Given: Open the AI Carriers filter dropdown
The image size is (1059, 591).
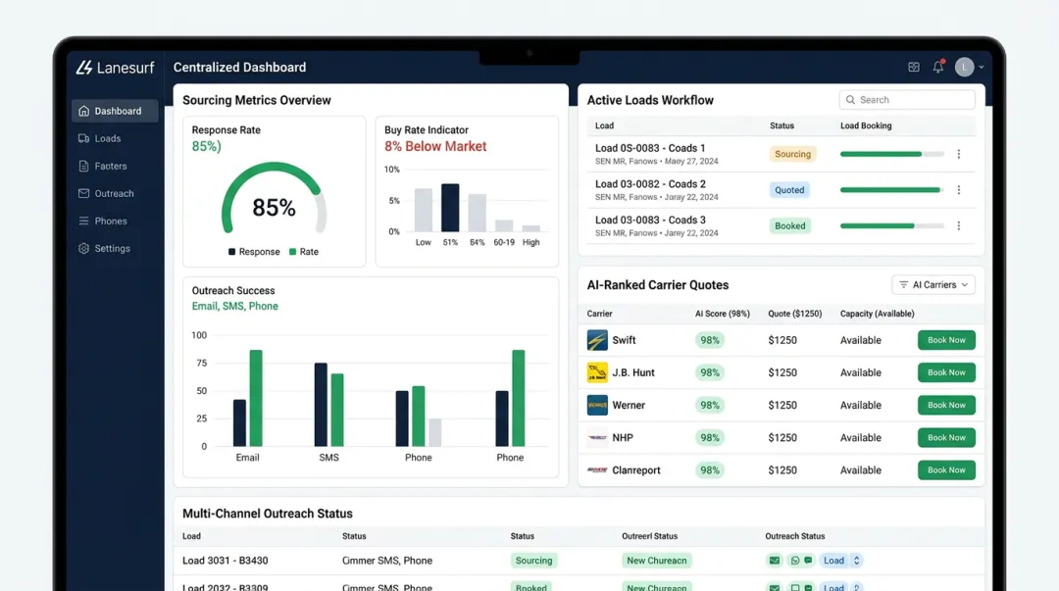Looking at the screenshot, I should click(933, 285).
